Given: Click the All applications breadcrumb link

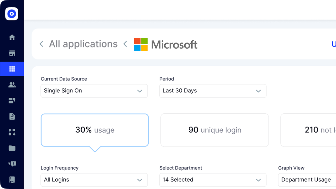Looking at the screenshot, I should pyautogui.click(x=83, y=44).
